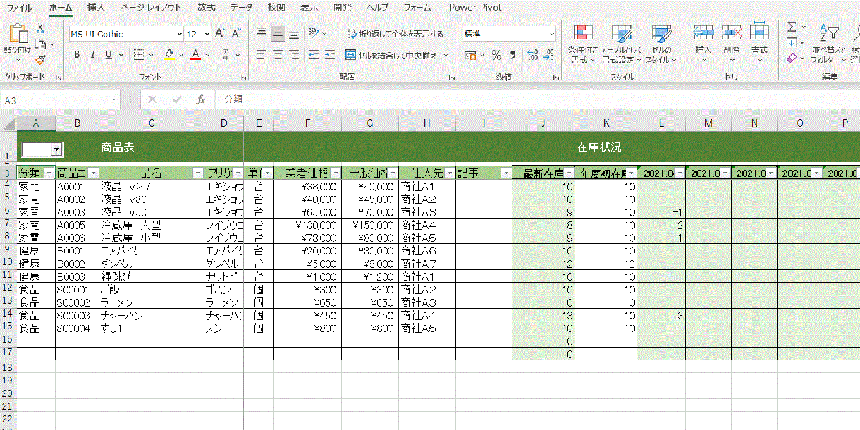Open the combo box in cell A1

tap(58, 149)
